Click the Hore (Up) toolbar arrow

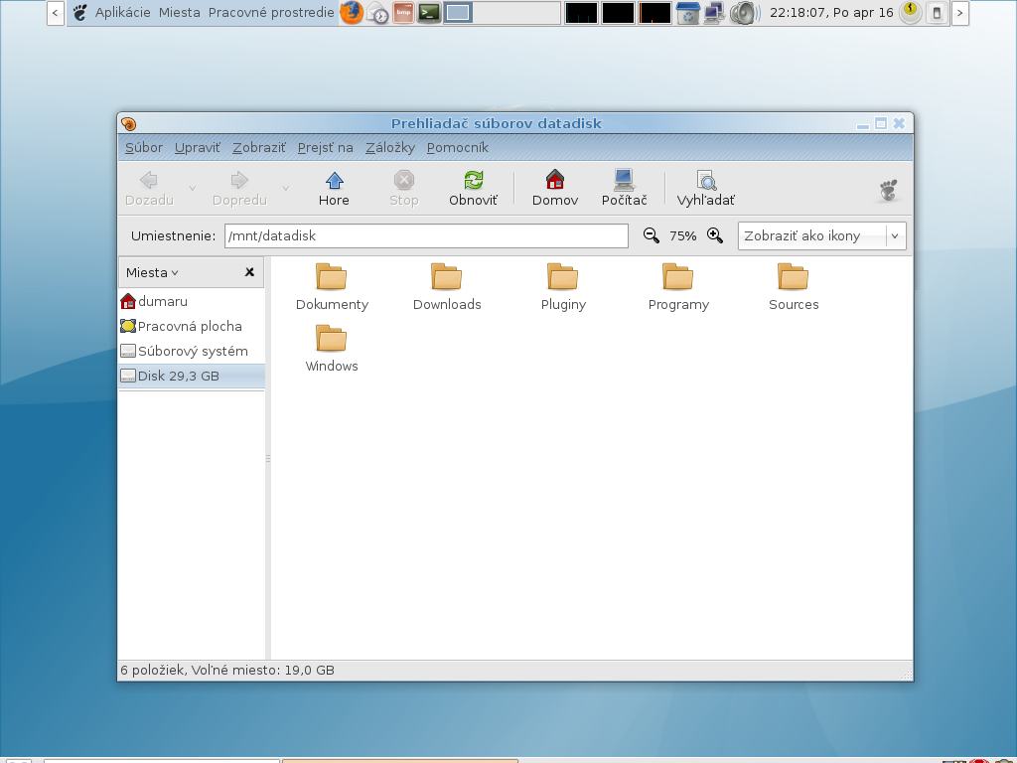tap(334, 181)
